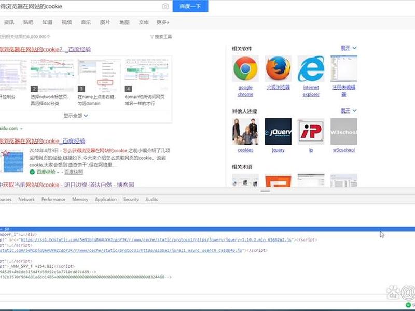Viewport: 415px width, 311px height.
Task: Click the W3school gray logo thumbnail
Action: 344,132
